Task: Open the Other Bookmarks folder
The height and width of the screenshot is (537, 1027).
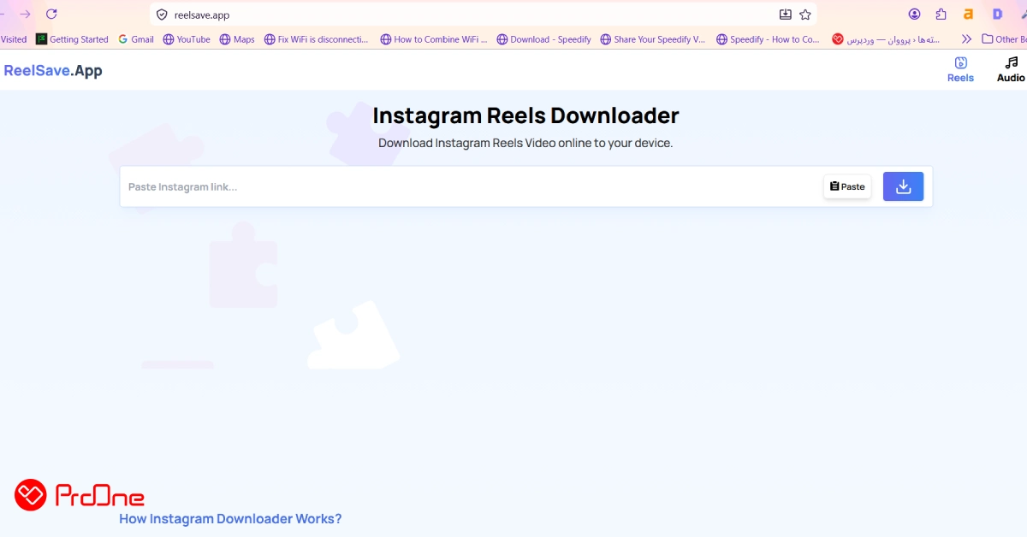Action: [x=1004, y=39]
